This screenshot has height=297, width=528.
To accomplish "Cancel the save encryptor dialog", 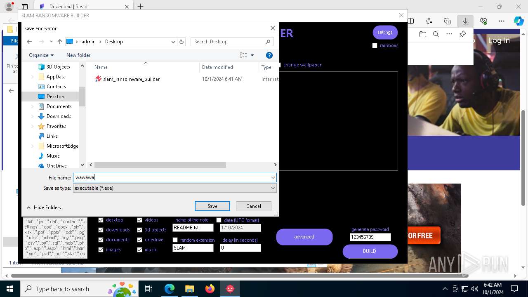I will pos(254,206).
